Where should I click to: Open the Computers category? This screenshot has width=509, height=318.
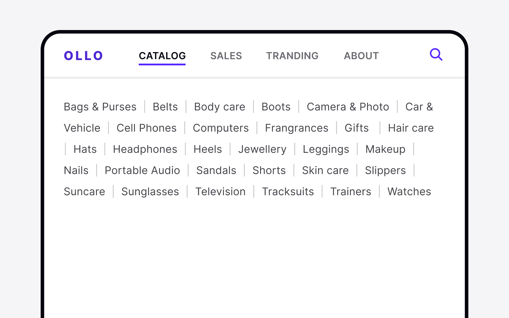point(221,128)
